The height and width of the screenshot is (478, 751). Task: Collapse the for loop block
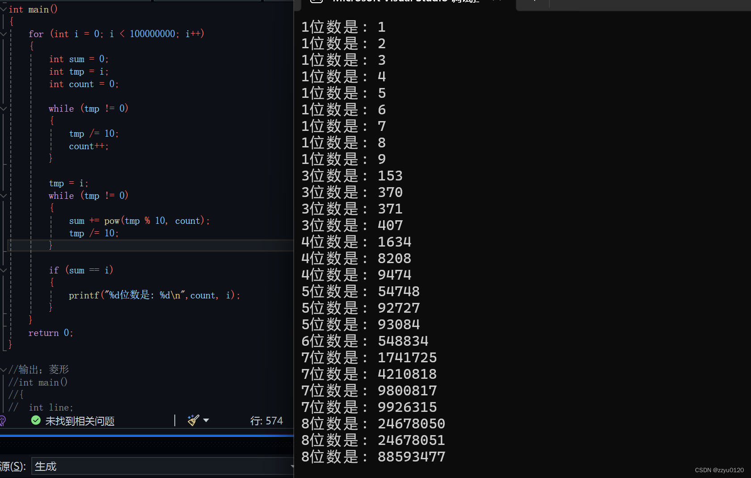(x=4, y=34)
